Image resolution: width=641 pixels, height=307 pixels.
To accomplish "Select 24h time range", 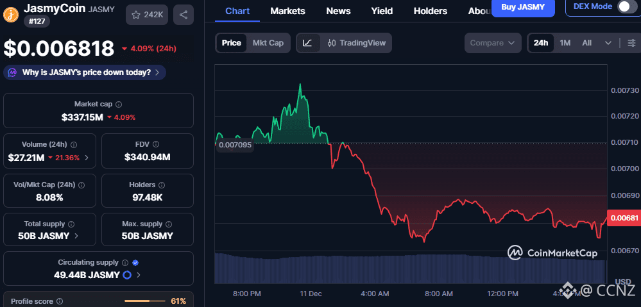I will pos(541,43).
